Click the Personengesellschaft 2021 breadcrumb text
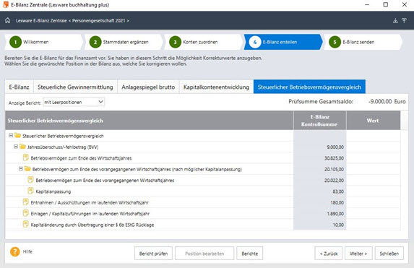 click(99, 21)
